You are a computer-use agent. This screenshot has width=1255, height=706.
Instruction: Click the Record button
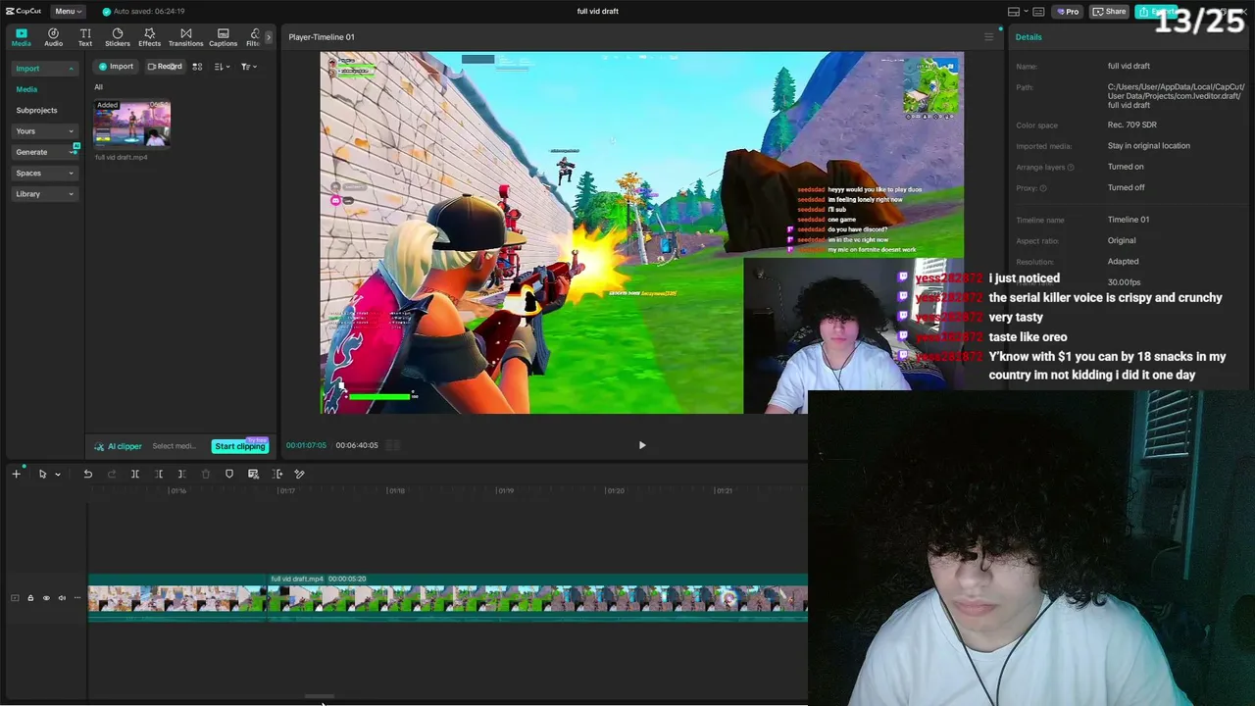[x=165, y=67]
